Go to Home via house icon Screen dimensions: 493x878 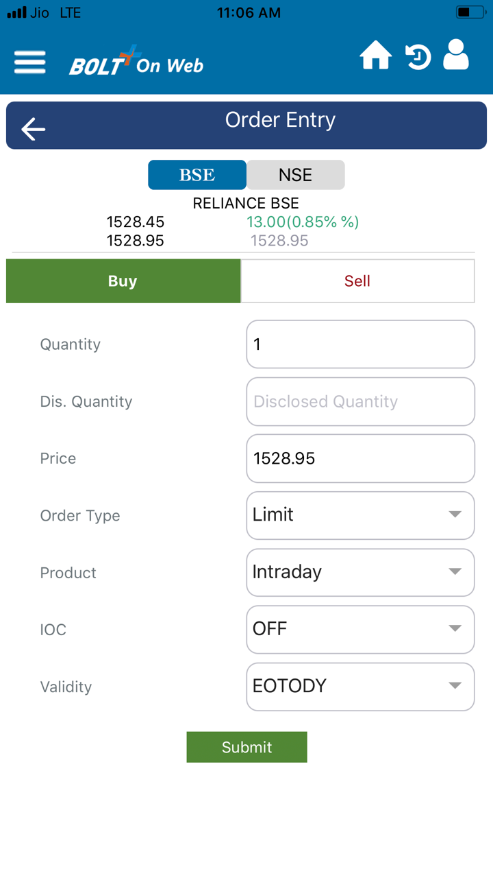click(x=376, y=56)
